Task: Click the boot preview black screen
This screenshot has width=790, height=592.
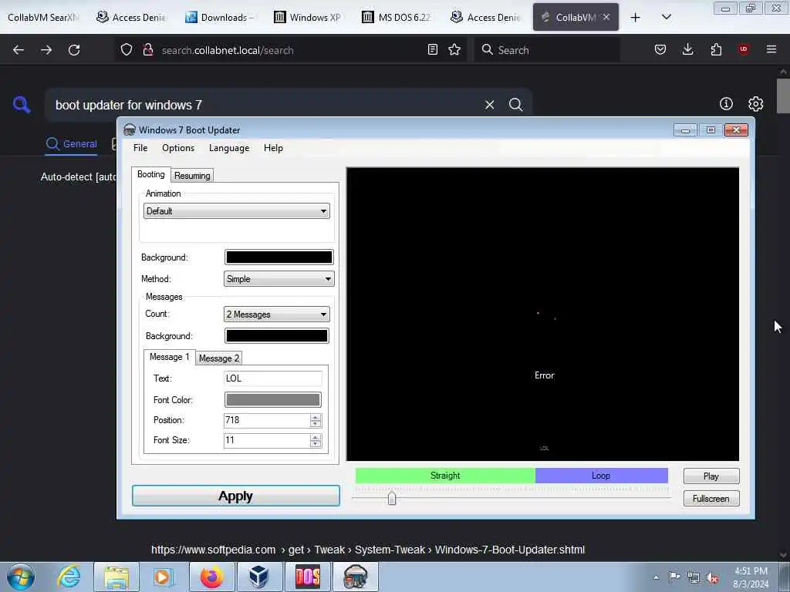Action: [542, 314]
